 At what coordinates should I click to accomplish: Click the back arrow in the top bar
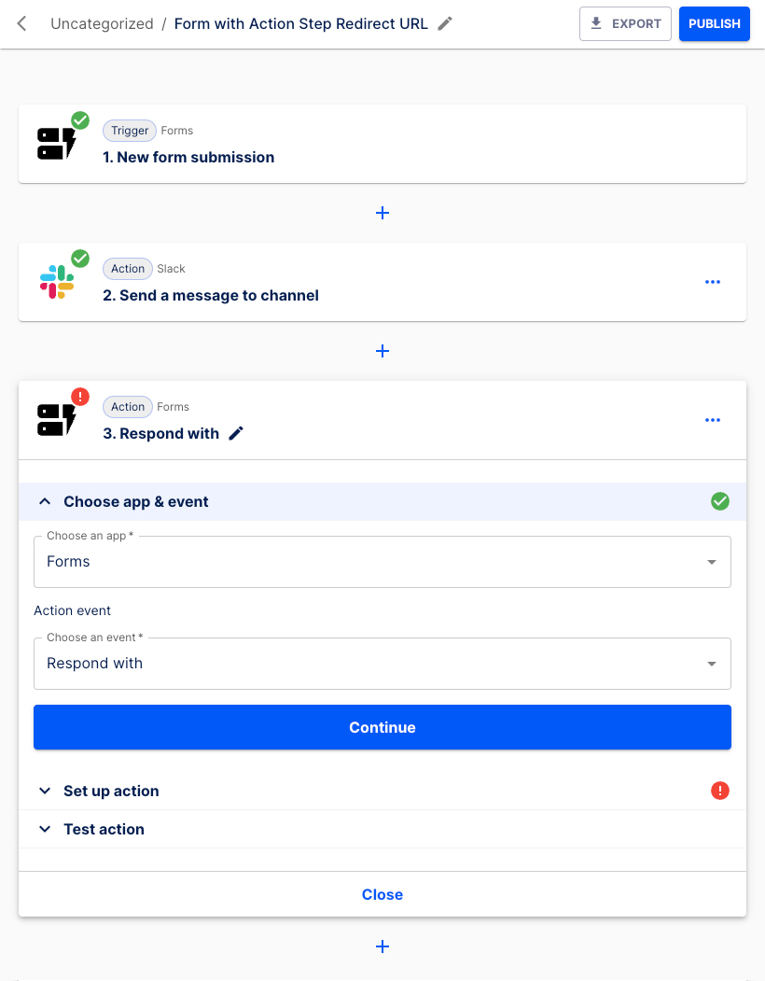point(21,23)
